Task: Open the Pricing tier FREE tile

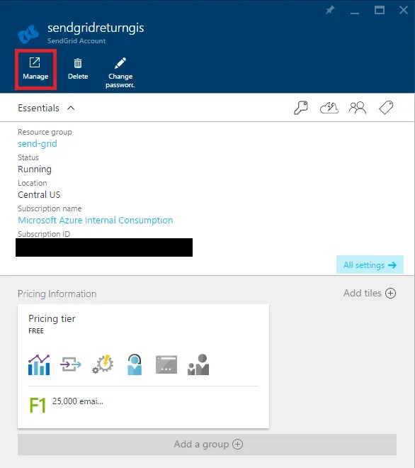Action: 143,366
